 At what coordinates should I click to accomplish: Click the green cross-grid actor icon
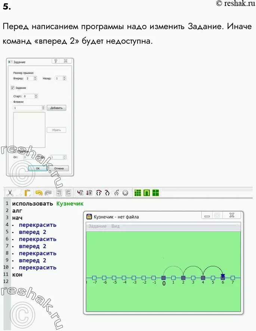point(155,193)
